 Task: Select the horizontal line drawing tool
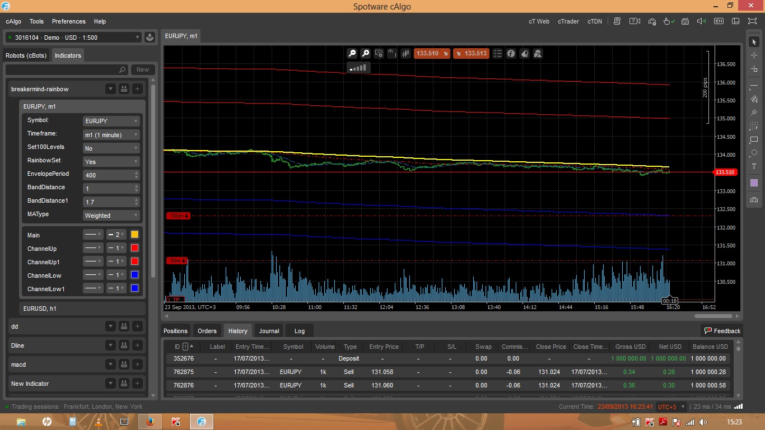[x=754, y=85]
